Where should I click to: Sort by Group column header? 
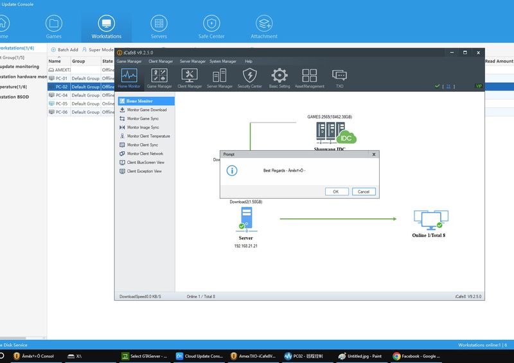(85, 61)
